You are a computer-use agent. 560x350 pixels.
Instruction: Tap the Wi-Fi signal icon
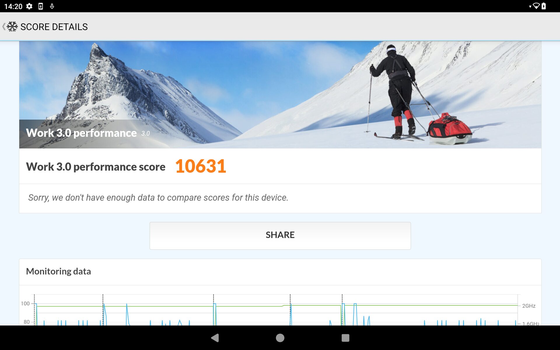click(536, 6)
